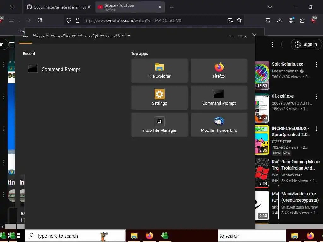Open options menu for INCREDIBOX Sprunked video
The width and height of the screenshot is (323, 242).
click(317, 129)
